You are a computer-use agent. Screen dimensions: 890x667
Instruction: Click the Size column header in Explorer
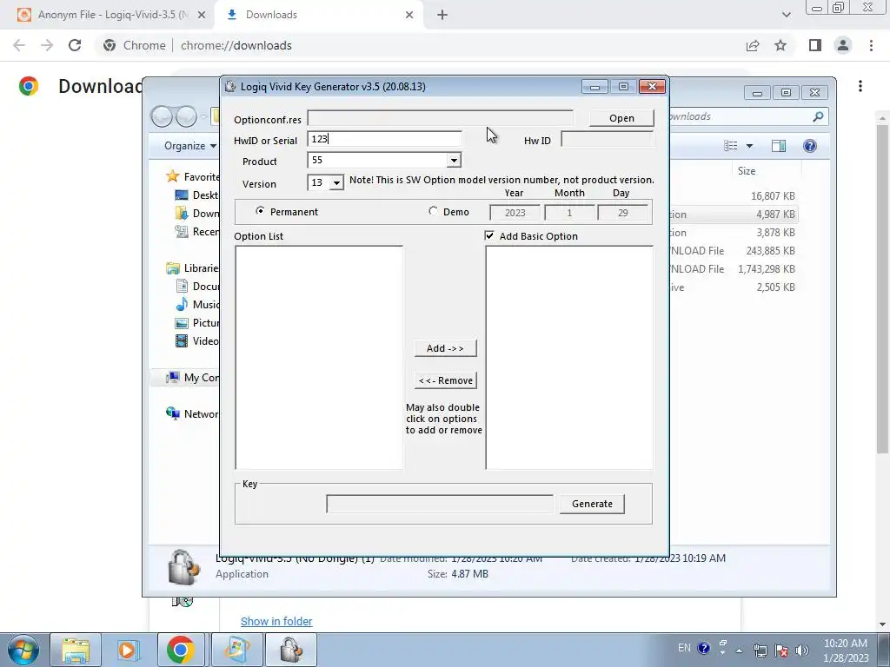[x=747, y=171]
